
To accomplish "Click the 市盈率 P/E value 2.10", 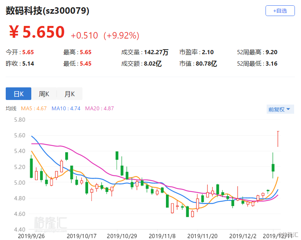I will tap(208, 52).
